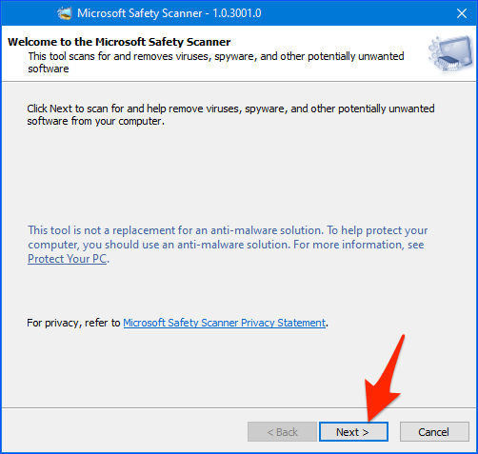Screen dimensions: 478x454
Task: Open Microsoft Safety Scanner Privacy Statement link
Action: click(x=225, y=323)
